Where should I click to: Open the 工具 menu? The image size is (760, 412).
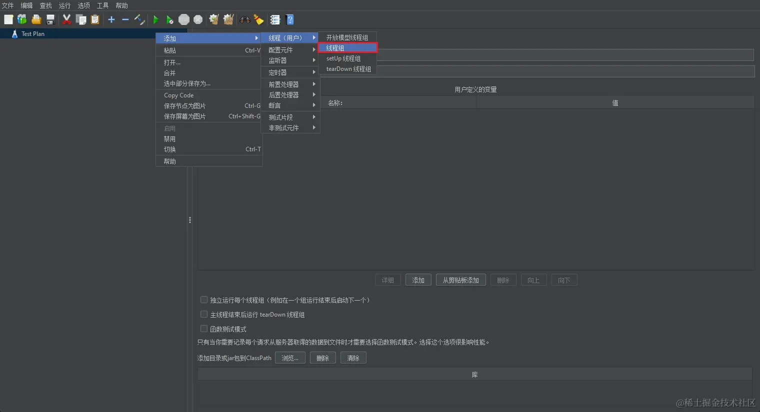(x=103, y=5)
